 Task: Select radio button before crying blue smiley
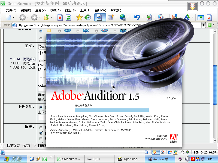click(78, 31)
